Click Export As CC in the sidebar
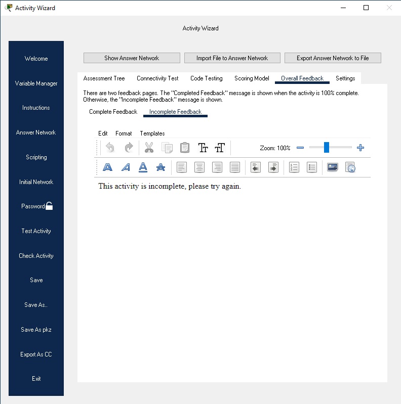401x404 pixels. 36,354
